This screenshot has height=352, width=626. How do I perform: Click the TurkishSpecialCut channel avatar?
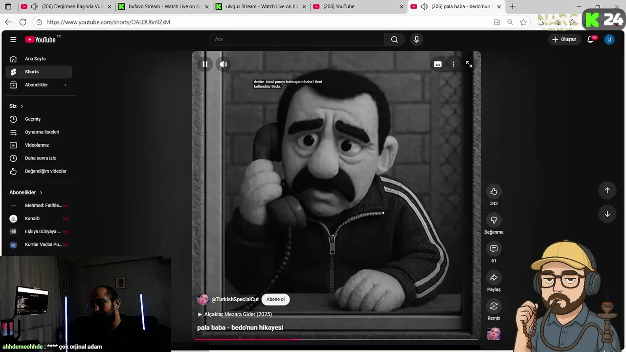pyautogui.click(x=203, y=300)
